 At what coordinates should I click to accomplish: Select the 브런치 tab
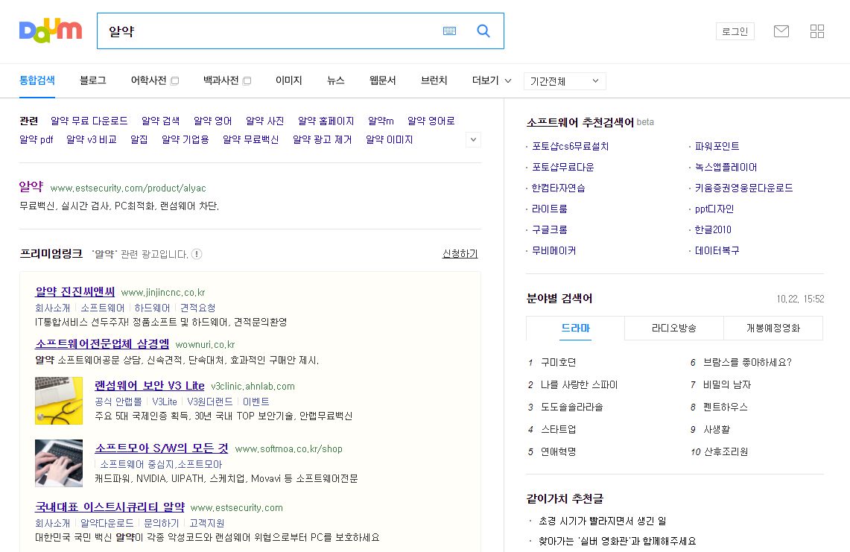click(434, 80)
